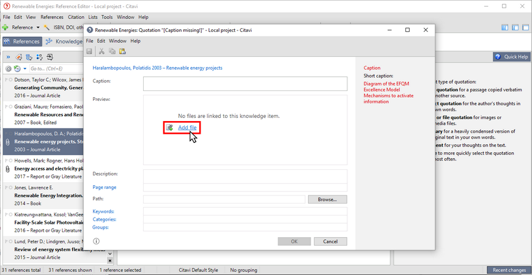
Task: Click the recent references history icon
Action: [17, 68]
